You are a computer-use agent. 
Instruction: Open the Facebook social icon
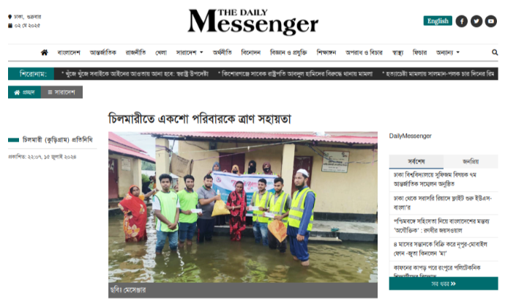coord(462,21)
